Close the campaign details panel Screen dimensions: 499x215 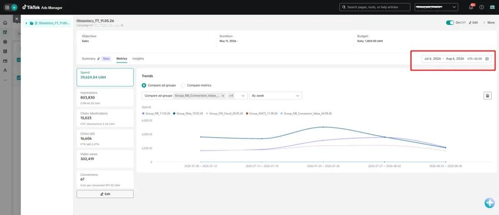pyautogui.click(x=16, y=19)
